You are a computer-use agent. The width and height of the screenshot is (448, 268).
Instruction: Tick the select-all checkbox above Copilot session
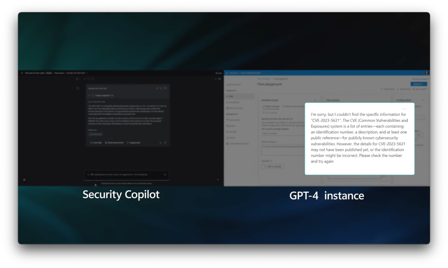(77, 79)
